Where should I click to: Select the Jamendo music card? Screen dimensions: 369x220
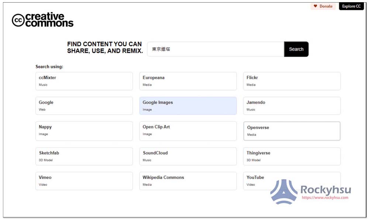(292, 106)
